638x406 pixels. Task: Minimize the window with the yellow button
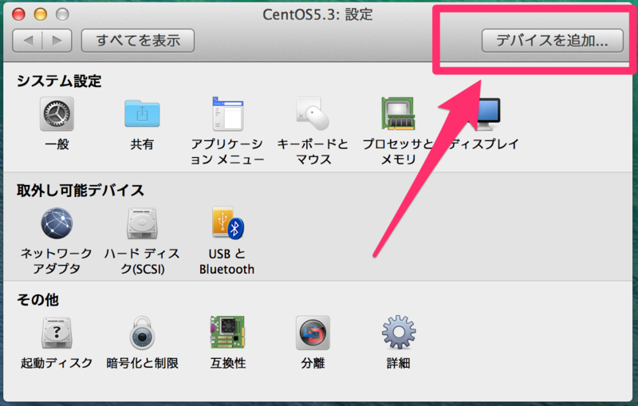pos(41,14)
